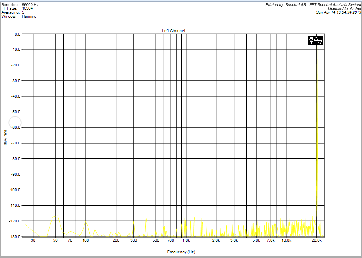
Task: Click the '-10.0' y-axis label
Action: 16,50
